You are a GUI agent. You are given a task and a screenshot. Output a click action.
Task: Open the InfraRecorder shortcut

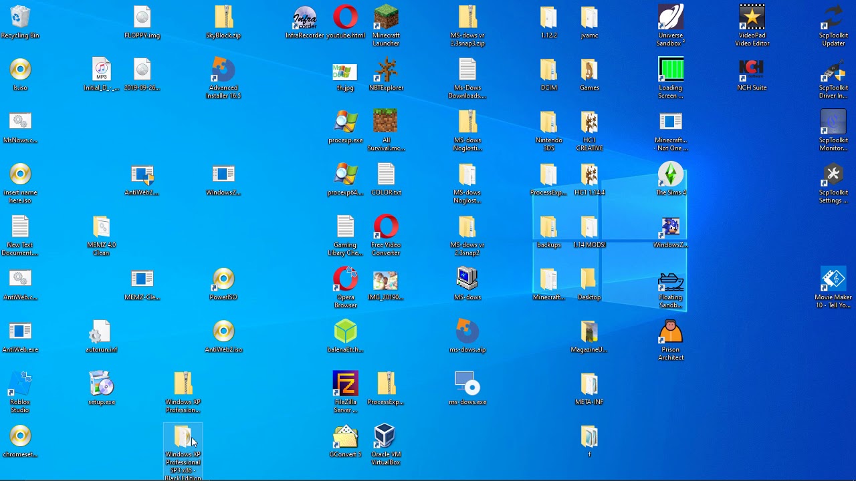pos(304,17)
